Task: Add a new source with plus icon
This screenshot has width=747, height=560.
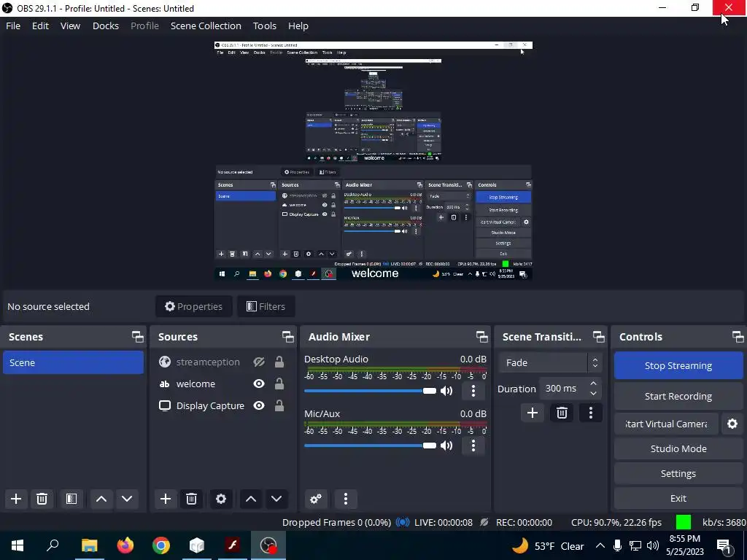Action: [x=166, y=499]
